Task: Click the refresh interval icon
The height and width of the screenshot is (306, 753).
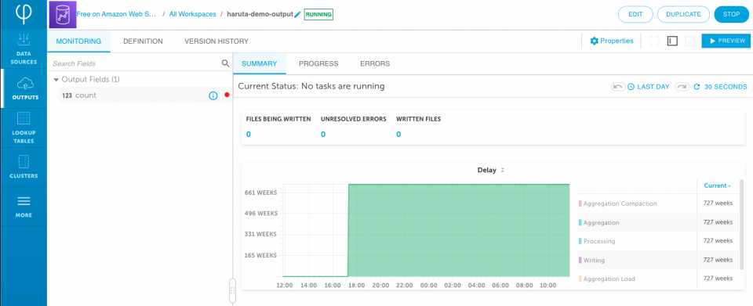Action: (697, 87)
